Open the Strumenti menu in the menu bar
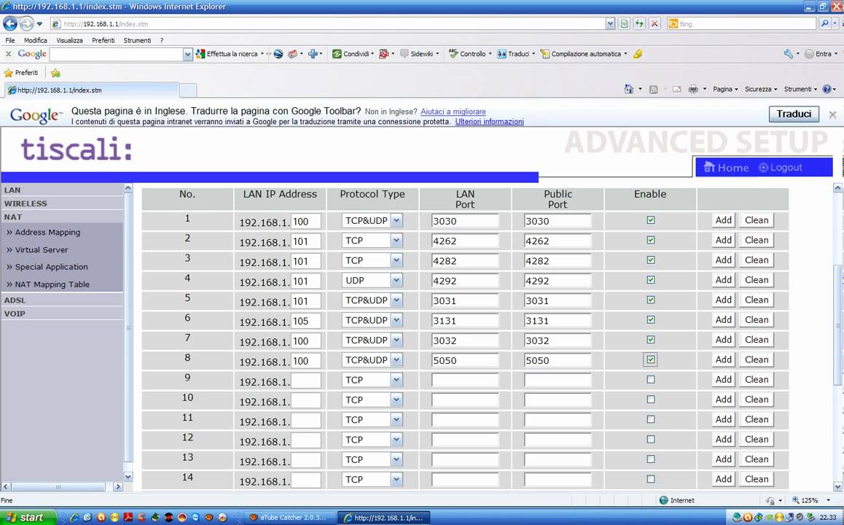 [x=137, y=40]
